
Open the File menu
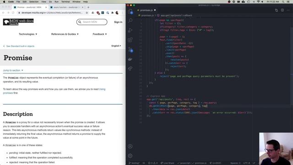click(x=18, y=2)
